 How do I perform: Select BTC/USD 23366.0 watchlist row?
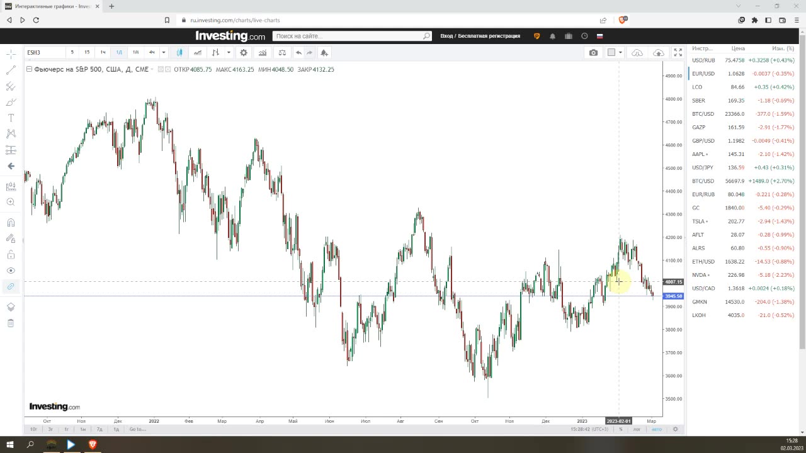coord(744,114)
